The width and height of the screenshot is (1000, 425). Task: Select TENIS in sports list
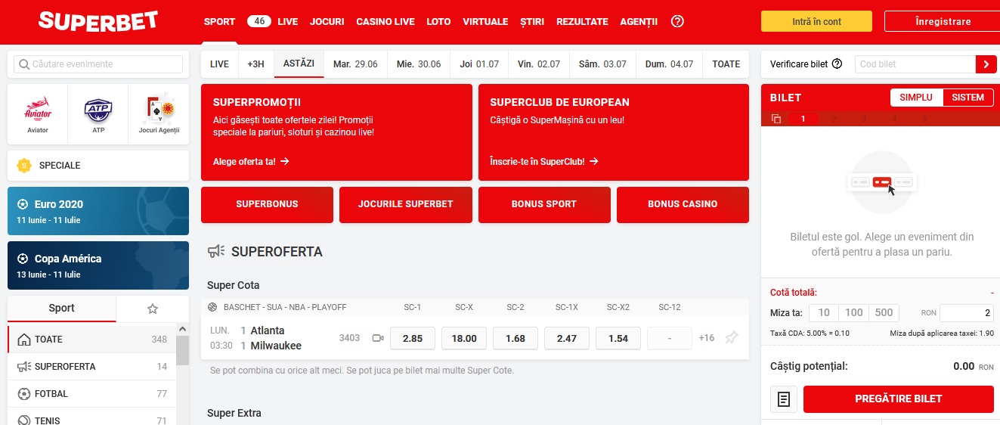[92, 417]
